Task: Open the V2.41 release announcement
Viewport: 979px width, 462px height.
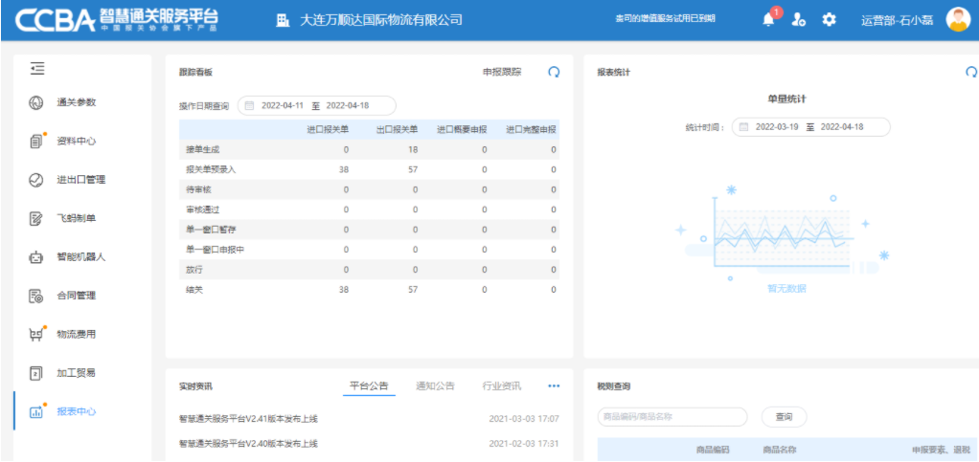Action: (x=248, y=419)
